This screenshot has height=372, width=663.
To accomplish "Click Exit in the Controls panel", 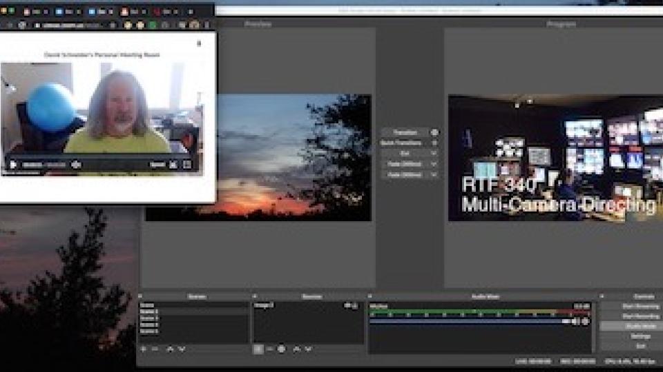I will [x=641, y=346].
